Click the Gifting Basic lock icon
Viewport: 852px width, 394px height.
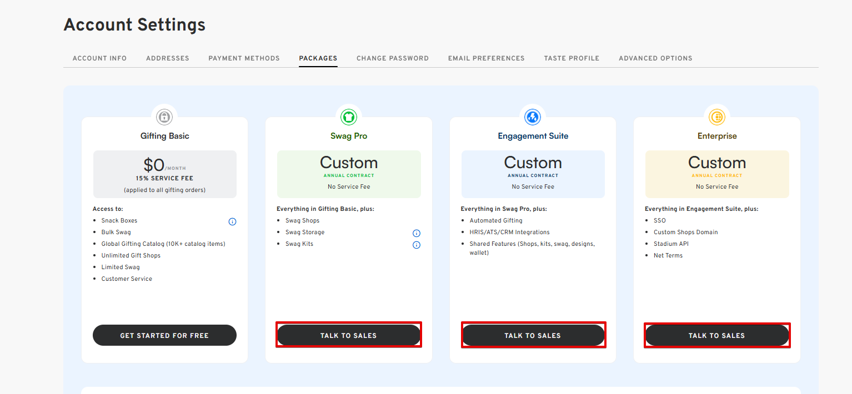(164, 117)
